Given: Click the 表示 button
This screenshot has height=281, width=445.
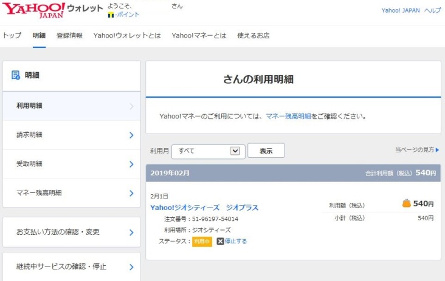Looking at the screenshot, I should click(266, 151).
